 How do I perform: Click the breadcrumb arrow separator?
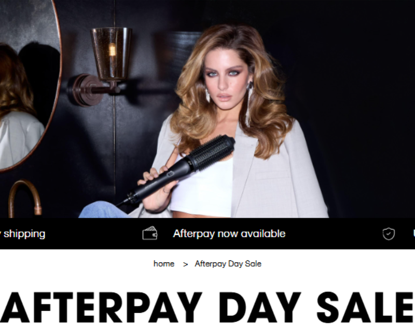pos(185,265)
